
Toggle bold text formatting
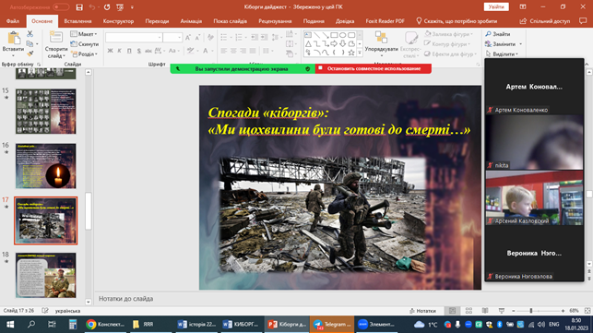(110, 51)
